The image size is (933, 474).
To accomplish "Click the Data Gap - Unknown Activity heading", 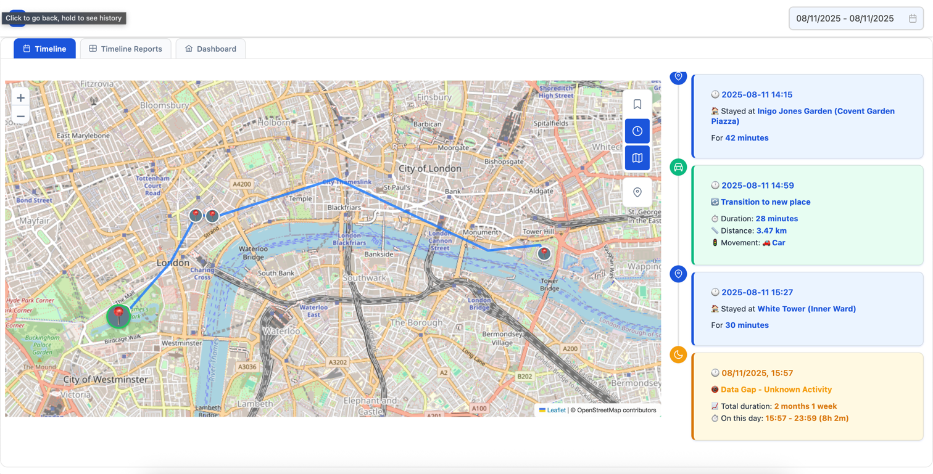I will [776, 390].
